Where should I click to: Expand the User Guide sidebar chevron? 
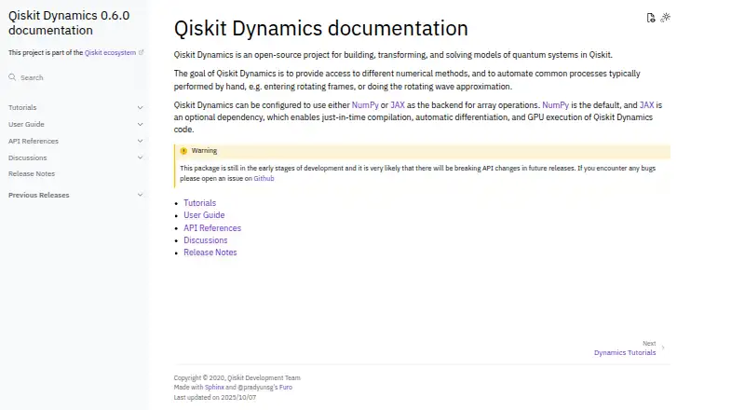(141, 124)
